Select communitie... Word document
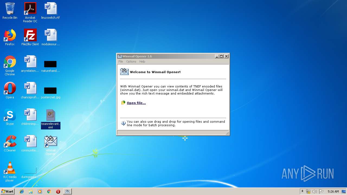347x195 pixels. pyautogui.click(x=30, y=144)
